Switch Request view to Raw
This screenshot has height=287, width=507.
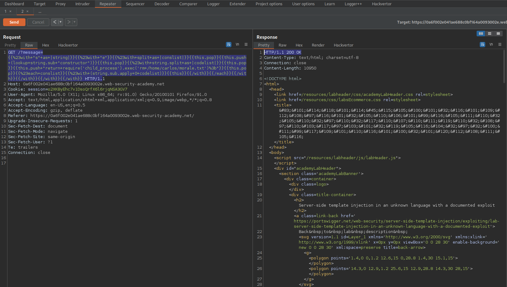[x=29, y=45]
